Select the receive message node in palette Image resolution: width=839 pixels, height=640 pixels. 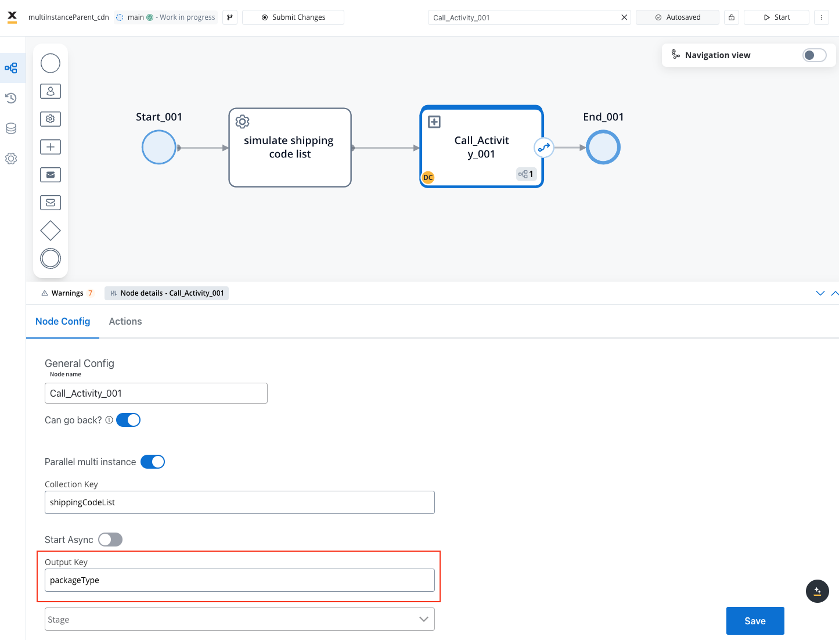tap(51, 203)
